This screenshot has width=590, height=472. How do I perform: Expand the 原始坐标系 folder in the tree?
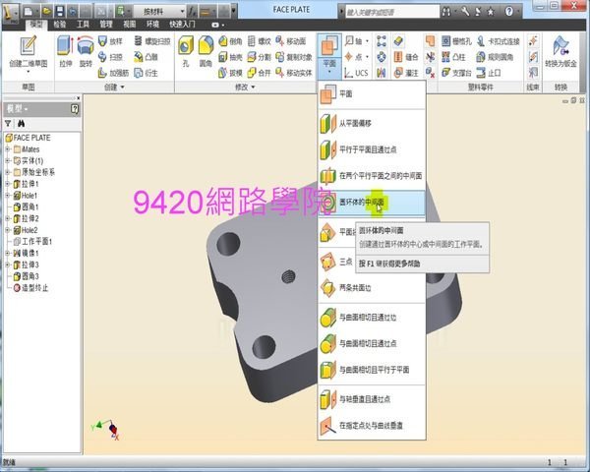8,172
